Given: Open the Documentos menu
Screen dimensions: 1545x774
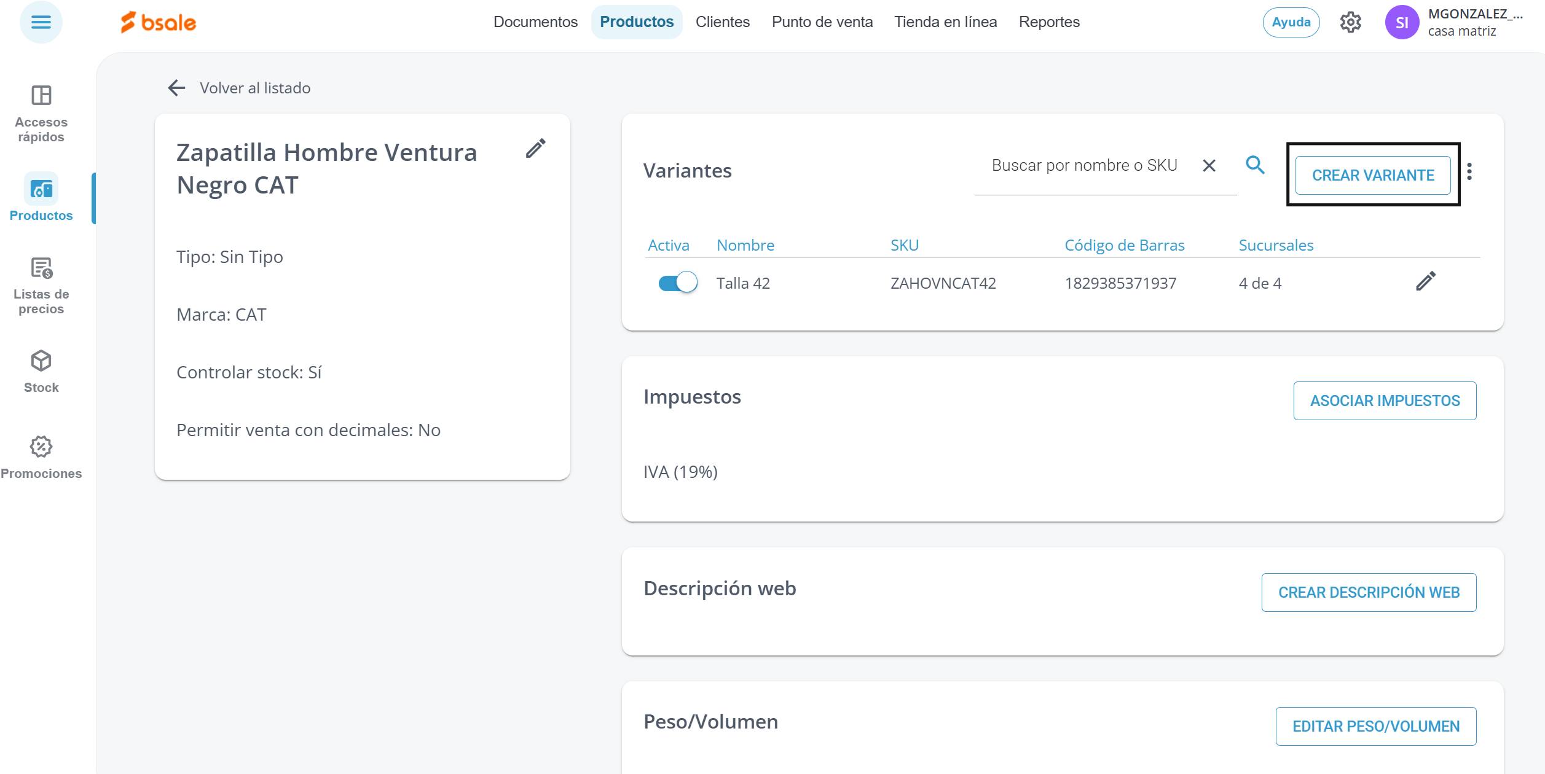Looking at the screenshot, I should (535, 22).
